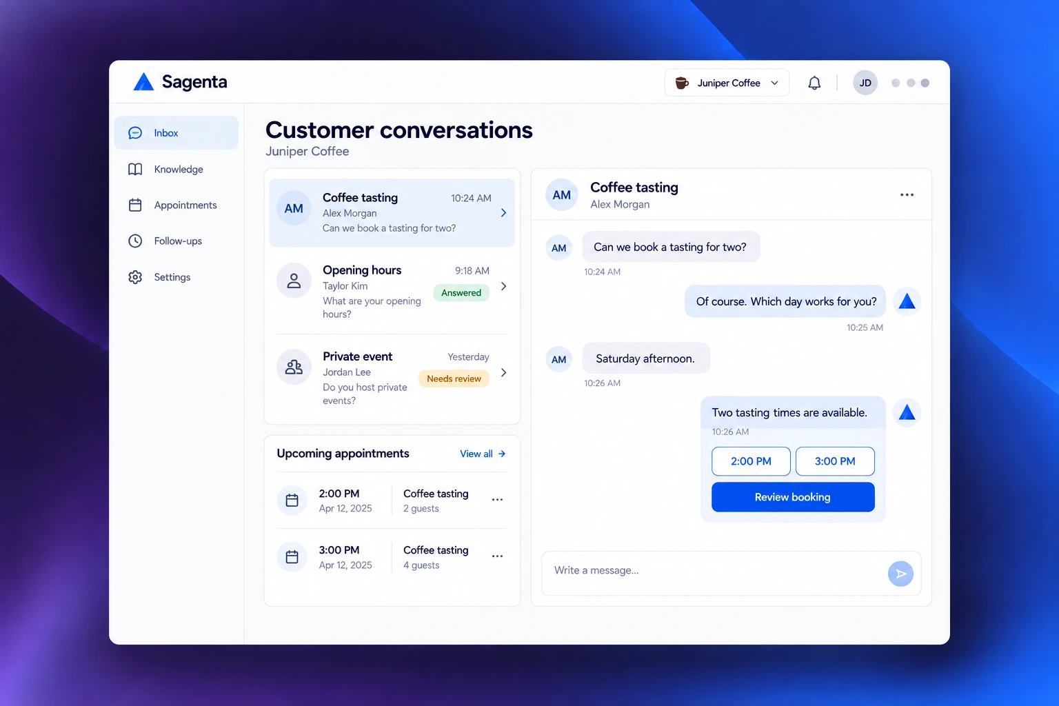Viewport: 1059px width, 706px height.
Task: Expand Opening hours conversation via its chevron
Action: [503, 286]
